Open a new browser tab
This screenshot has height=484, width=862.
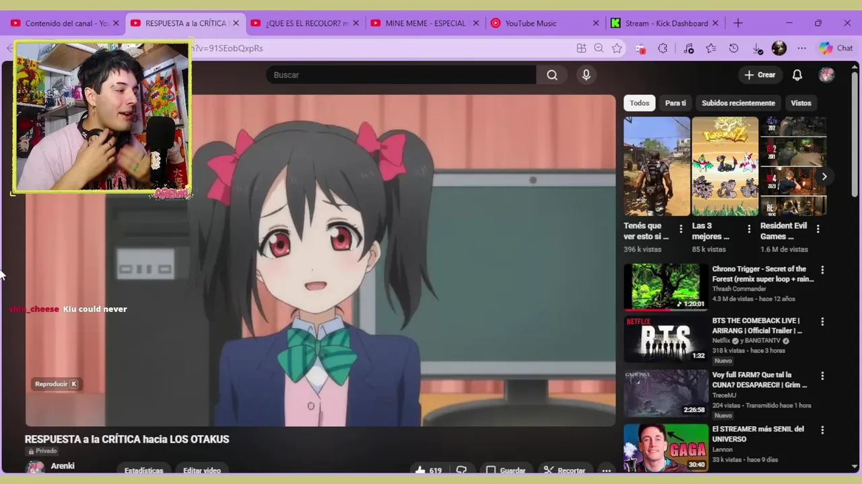(738, 23)
